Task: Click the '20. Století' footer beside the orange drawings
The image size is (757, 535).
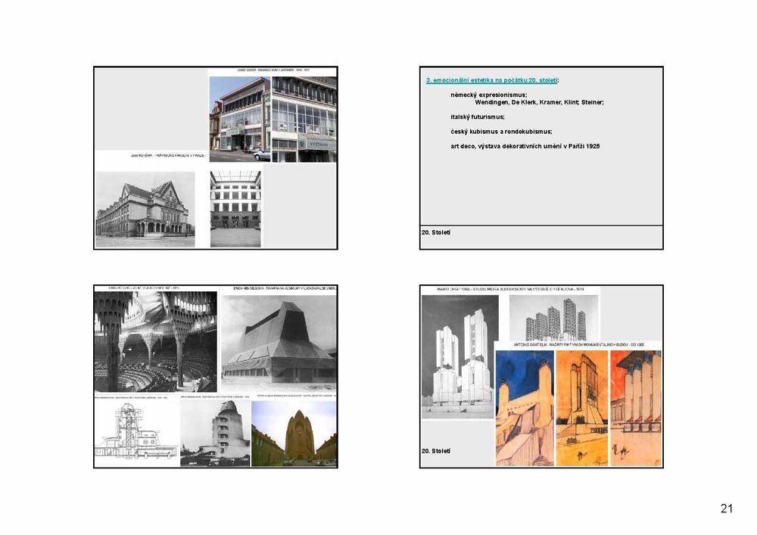Action: pyautogui.click(x=436, y=451)
